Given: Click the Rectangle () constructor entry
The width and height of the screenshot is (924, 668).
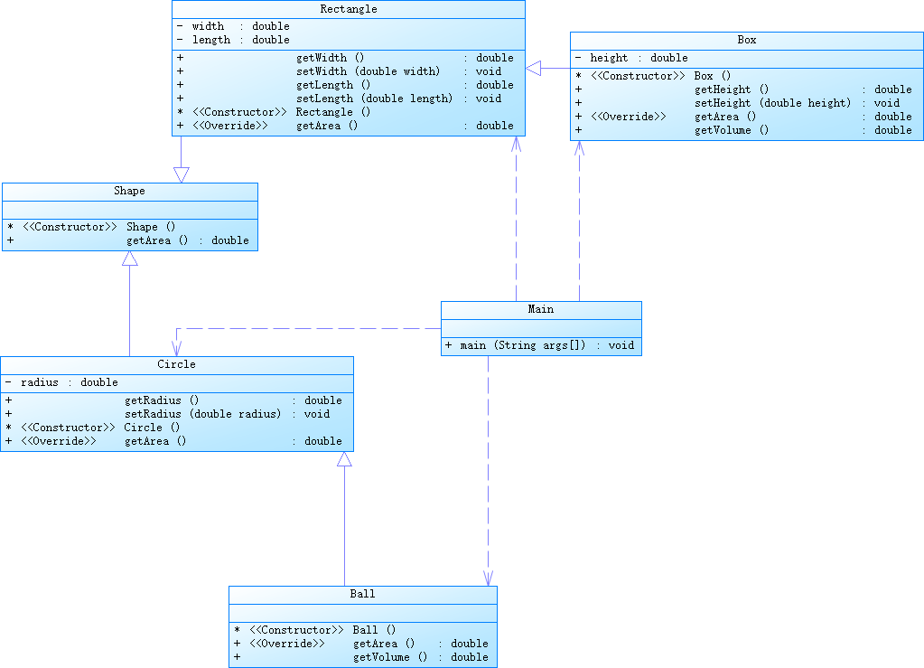Looking at the screenshot, I should point(274,112).
